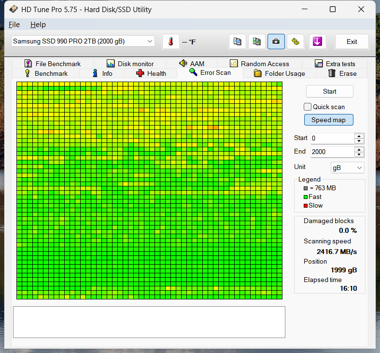Click the Scanning speed value 2416.7 MB/s
This screenshot has height=353, width=380.
click(x=337, y=252)
